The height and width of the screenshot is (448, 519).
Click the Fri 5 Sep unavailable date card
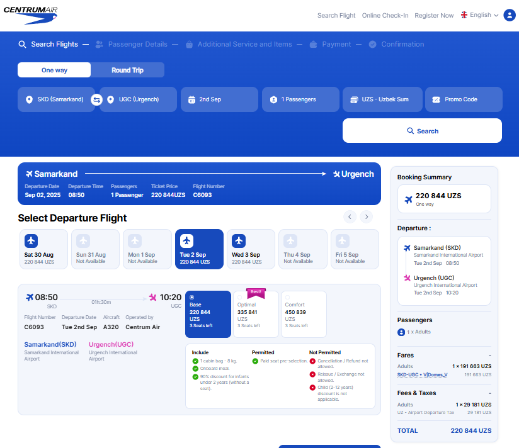355,249
